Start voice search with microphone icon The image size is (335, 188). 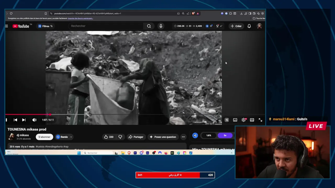pos(161,26)
